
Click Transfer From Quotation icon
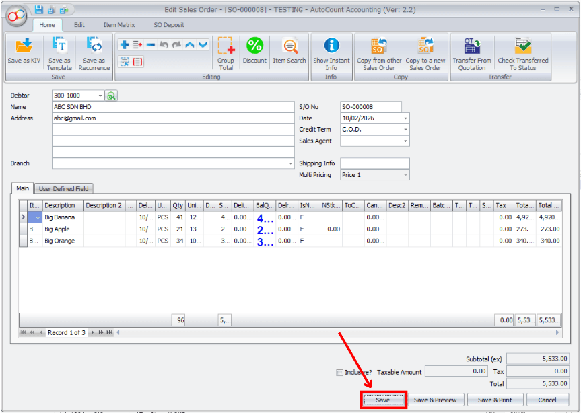tap(472, 47)
